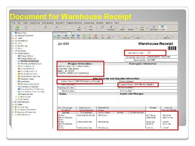The height and width of the screenshot is (146, 195).
Task: Open the Email dropdown arrow
Action: click(x=136, y=28)
